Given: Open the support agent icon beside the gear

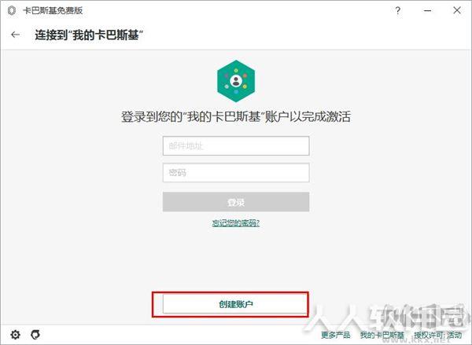Looking at the screenshot, I should click(35, 334).
